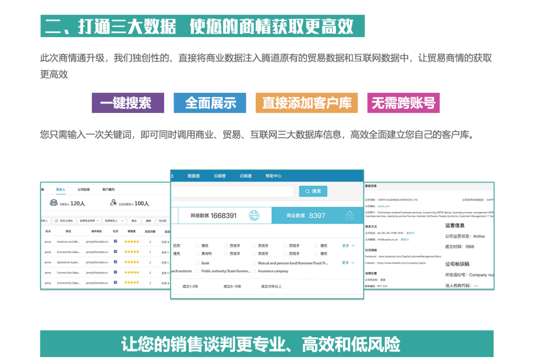Image resolution: width=540 pixels, height=364 pixels.
Task: Check the Bank checkbox
Action: (x=198, y=263)
